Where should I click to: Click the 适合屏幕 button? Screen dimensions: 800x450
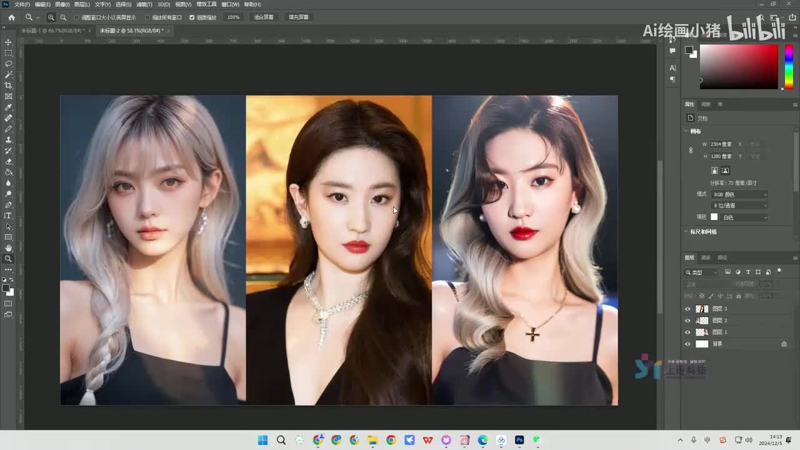tap(264, 17)
